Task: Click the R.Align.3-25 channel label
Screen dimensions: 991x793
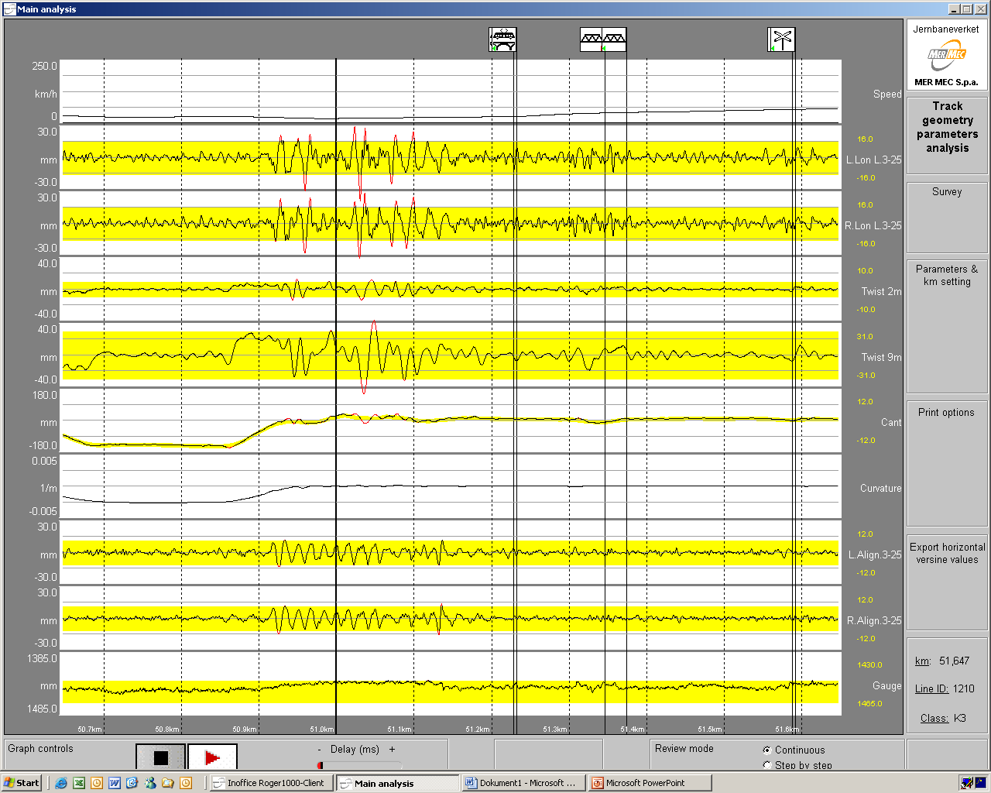Action: click(x=874, y=621)
